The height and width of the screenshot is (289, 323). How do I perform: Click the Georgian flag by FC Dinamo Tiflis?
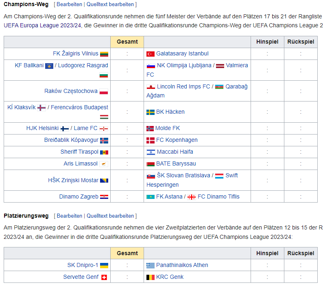point(192,197)
